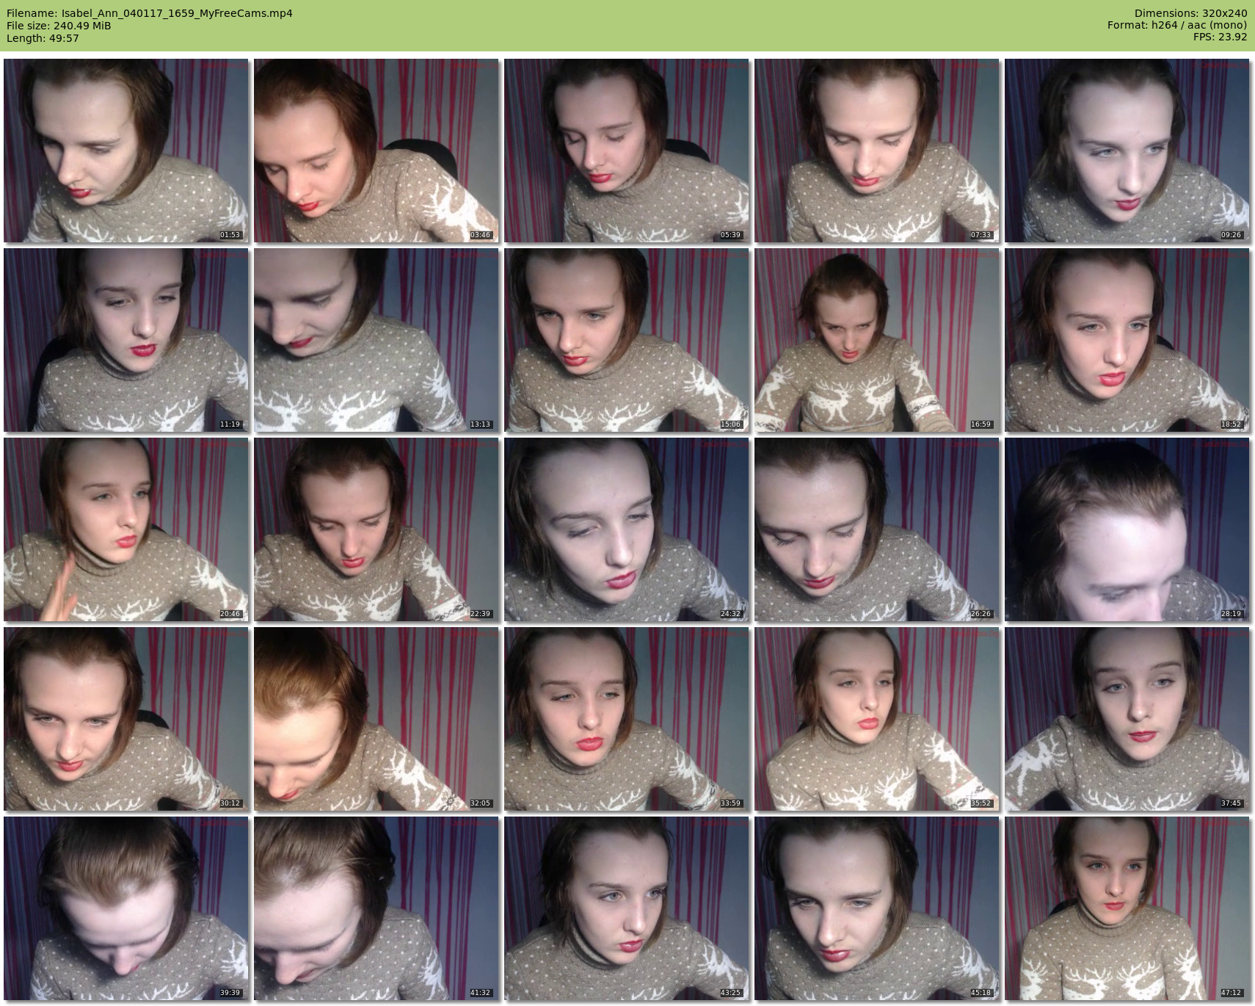Open the thumbnail marked 39:39
Image resolution: width=1255 pixels, height=1006 pixels.
click(x=126, y=908)
